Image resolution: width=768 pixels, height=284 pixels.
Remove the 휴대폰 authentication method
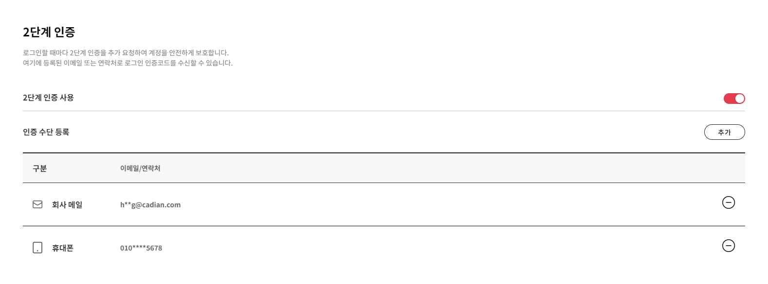point(728,246)
